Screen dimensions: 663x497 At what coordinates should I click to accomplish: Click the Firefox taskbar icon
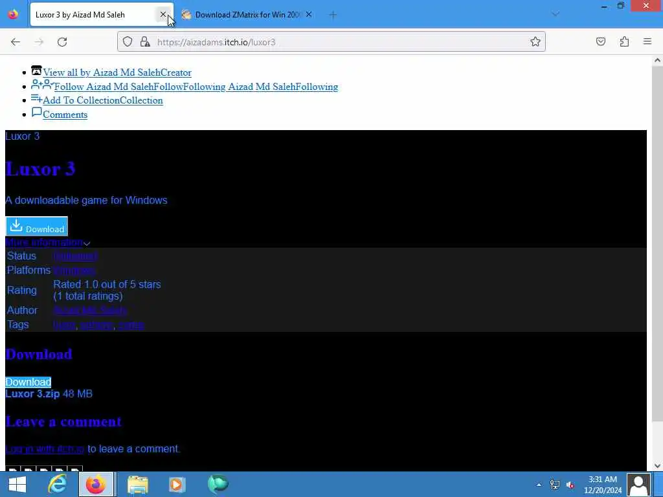coord(96,484)
